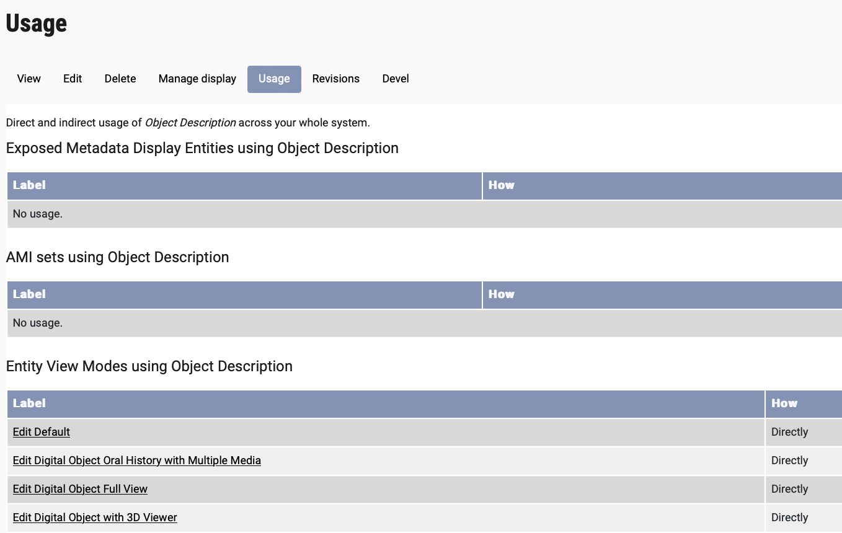
Task: Open the View tab
Action: coord(29,79)
